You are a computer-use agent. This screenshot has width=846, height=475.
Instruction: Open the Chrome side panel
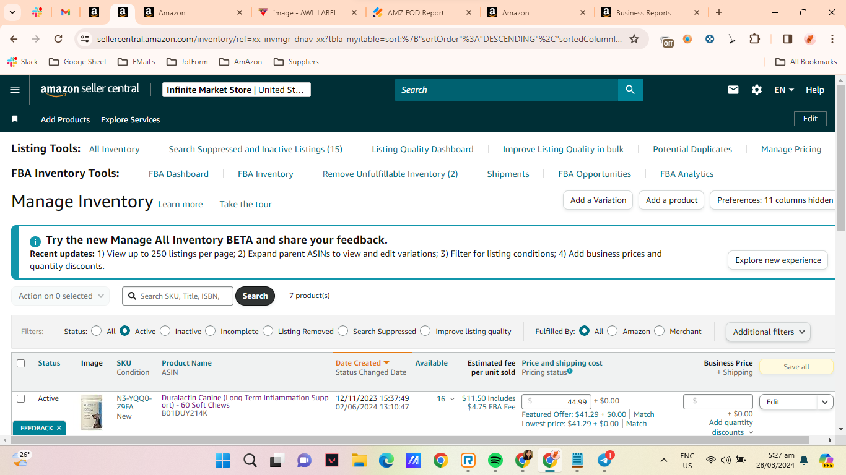pos(788,39)
